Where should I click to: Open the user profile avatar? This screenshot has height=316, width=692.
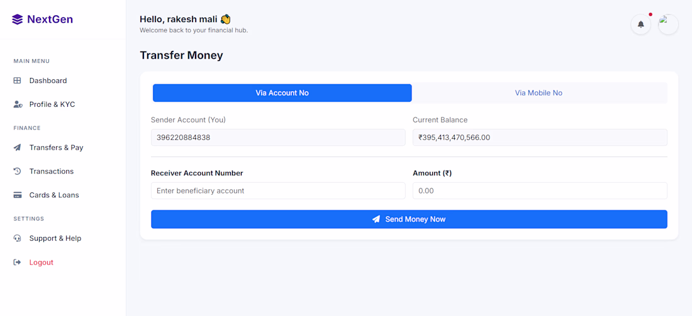click(668, 25)
